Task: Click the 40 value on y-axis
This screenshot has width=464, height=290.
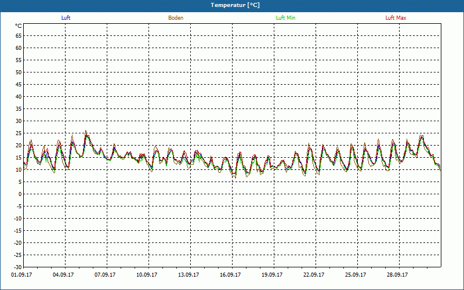Action: 19,97
